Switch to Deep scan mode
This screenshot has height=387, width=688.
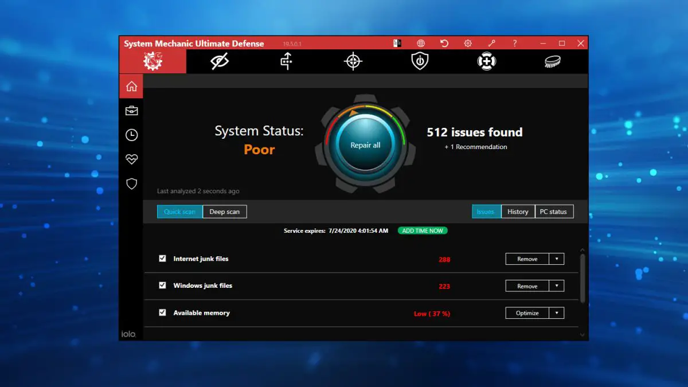[x=225, y=212]
